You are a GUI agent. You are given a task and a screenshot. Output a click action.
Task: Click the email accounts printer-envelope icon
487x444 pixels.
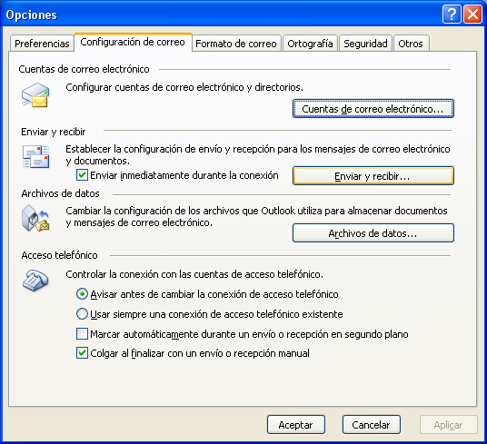click(x=35, y=95)
